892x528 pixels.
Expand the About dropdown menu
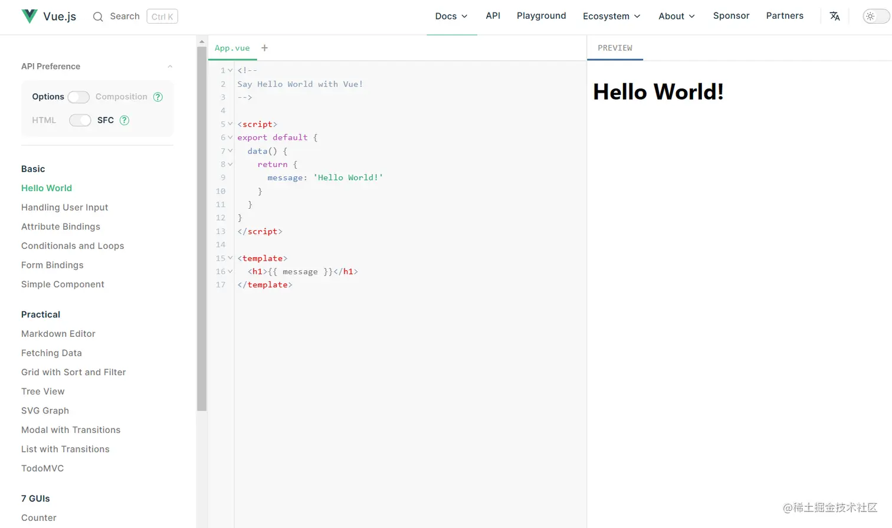pyautogui.click(x=677, y=16)
